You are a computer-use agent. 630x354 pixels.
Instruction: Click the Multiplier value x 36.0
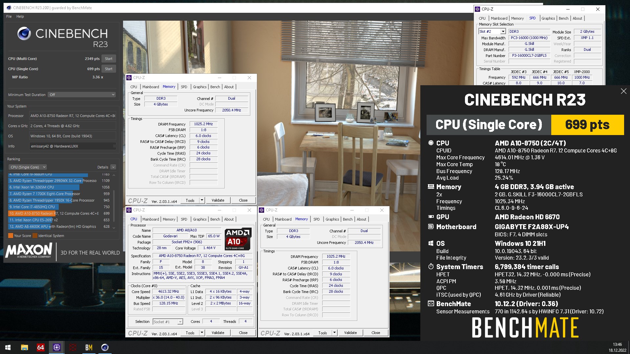point(169,297)
